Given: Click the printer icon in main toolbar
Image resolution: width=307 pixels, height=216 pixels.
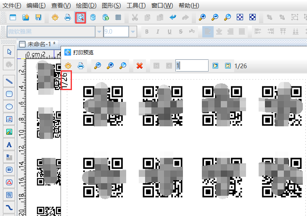Looking at the screenshot, I should point(68,17).
